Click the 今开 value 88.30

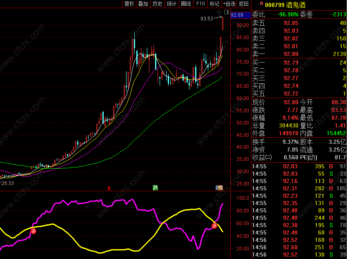[339, 102]
